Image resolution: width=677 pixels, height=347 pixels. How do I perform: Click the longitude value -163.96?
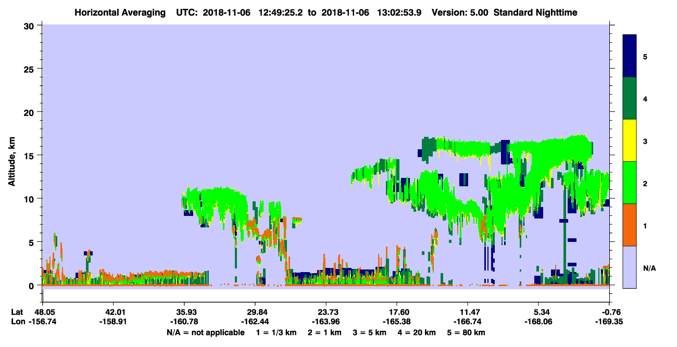coord(325,322)
